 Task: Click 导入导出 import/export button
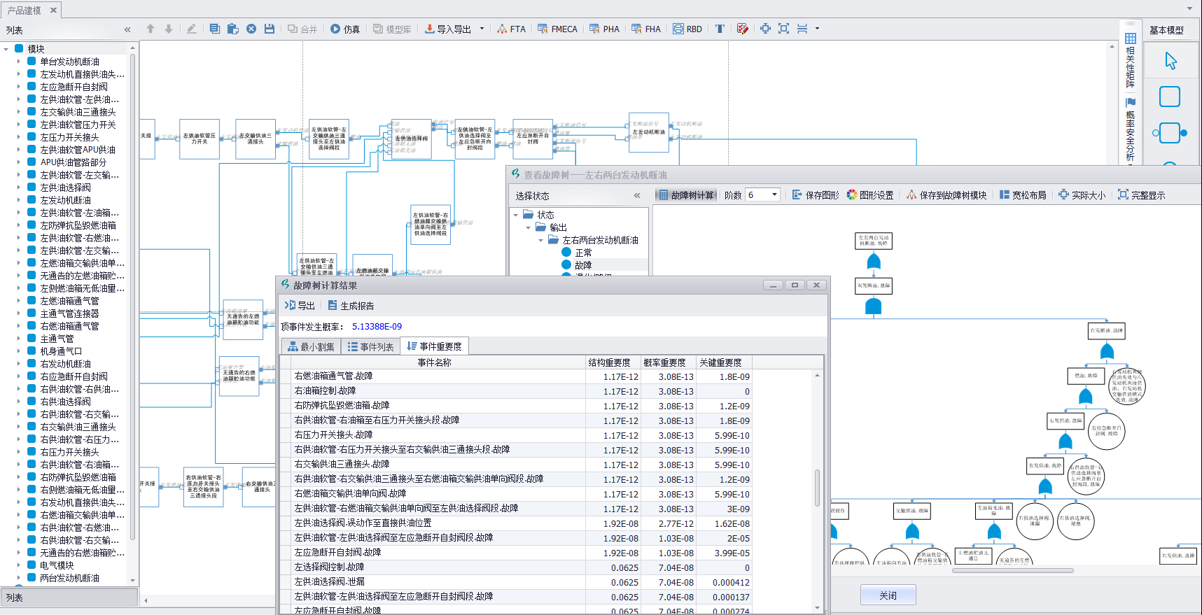point(448,29)
